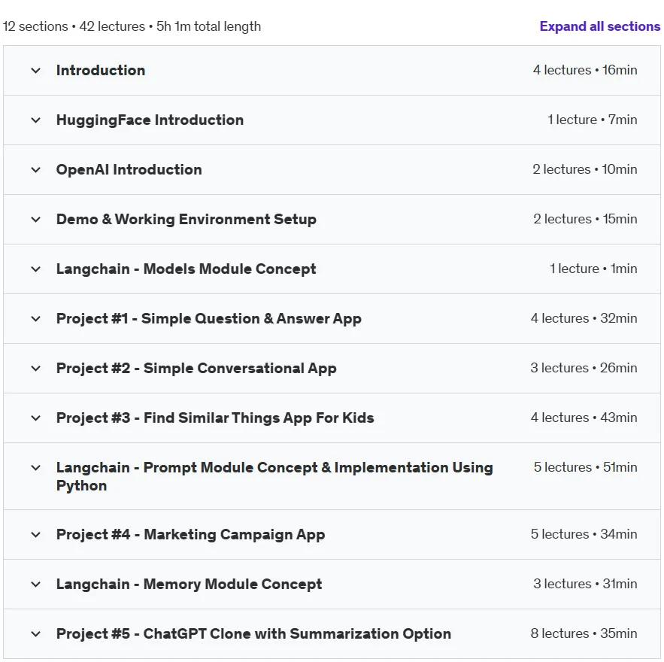
Task: Select Langchain - Memory Module Concept title
Action: 189,584
